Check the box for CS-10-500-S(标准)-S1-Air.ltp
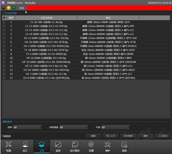 point(4,22)
